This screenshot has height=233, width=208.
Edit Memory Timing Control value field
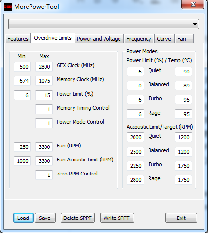pyautogui.click(x=44, y=109)
